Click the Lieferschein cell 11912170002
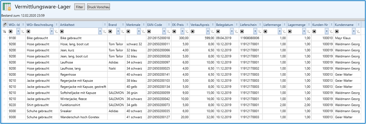Viewport: 366px width, 124px height. 251,68
